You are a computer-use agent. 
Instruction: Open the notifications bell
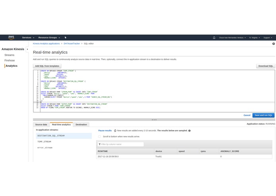(214, 38)
